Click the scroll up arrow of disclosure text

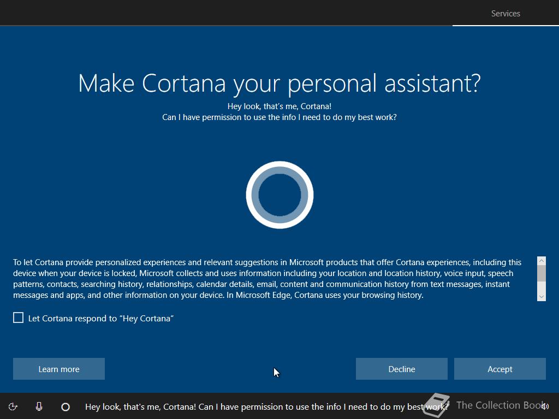click(x=541, y=261)
